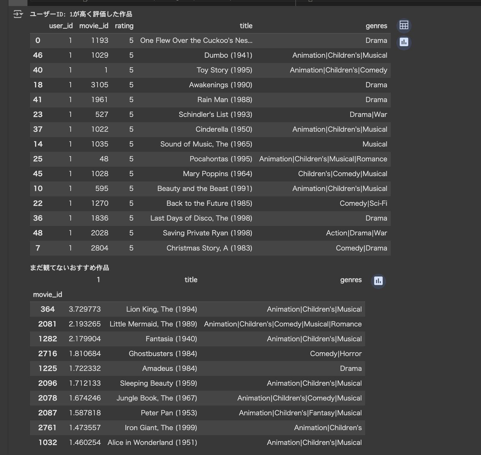Click the truncated One Flew Over the Cuckoo's Nest title
481x455 pixels.
pyautogui.click(x=196, y=40)
